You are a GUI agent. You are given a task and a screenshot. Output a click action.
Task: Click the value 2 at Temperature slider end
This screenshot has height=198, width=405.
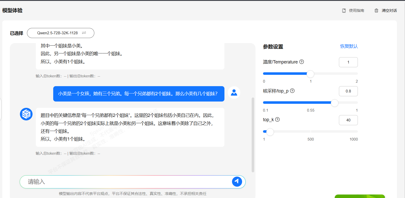tap(357, 81)
